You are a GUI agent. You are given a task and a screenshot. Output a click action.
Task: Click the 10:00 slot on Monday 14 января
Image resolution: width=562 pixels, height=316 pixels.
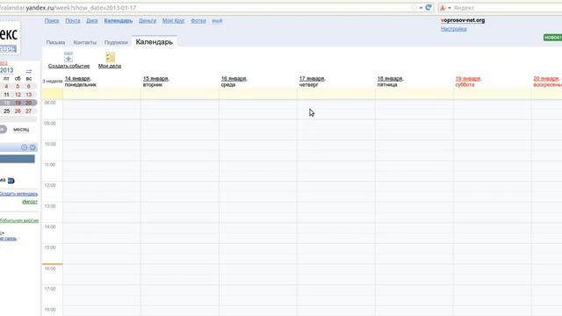102,150
